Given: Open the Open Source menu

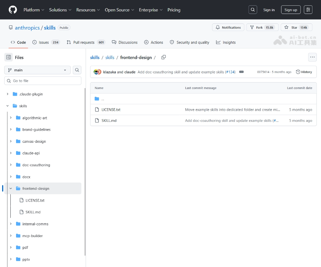Looking at the screenshot, I should [119, 10].
